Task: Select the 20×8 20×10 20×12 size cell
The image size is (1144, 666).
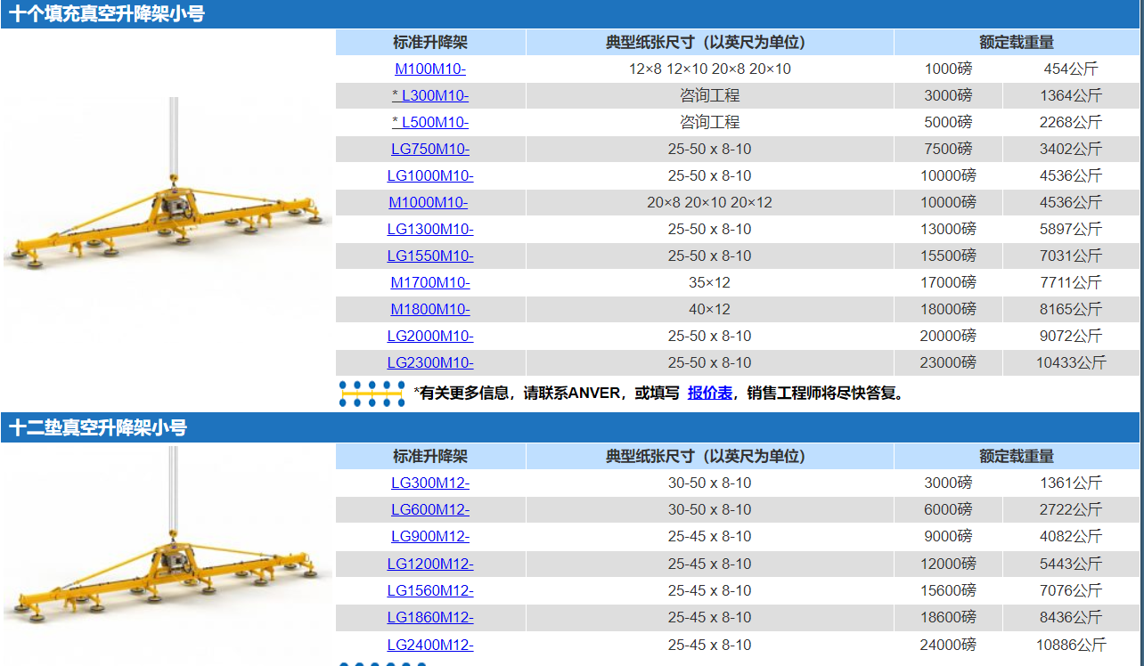Action: click(709, 202)
